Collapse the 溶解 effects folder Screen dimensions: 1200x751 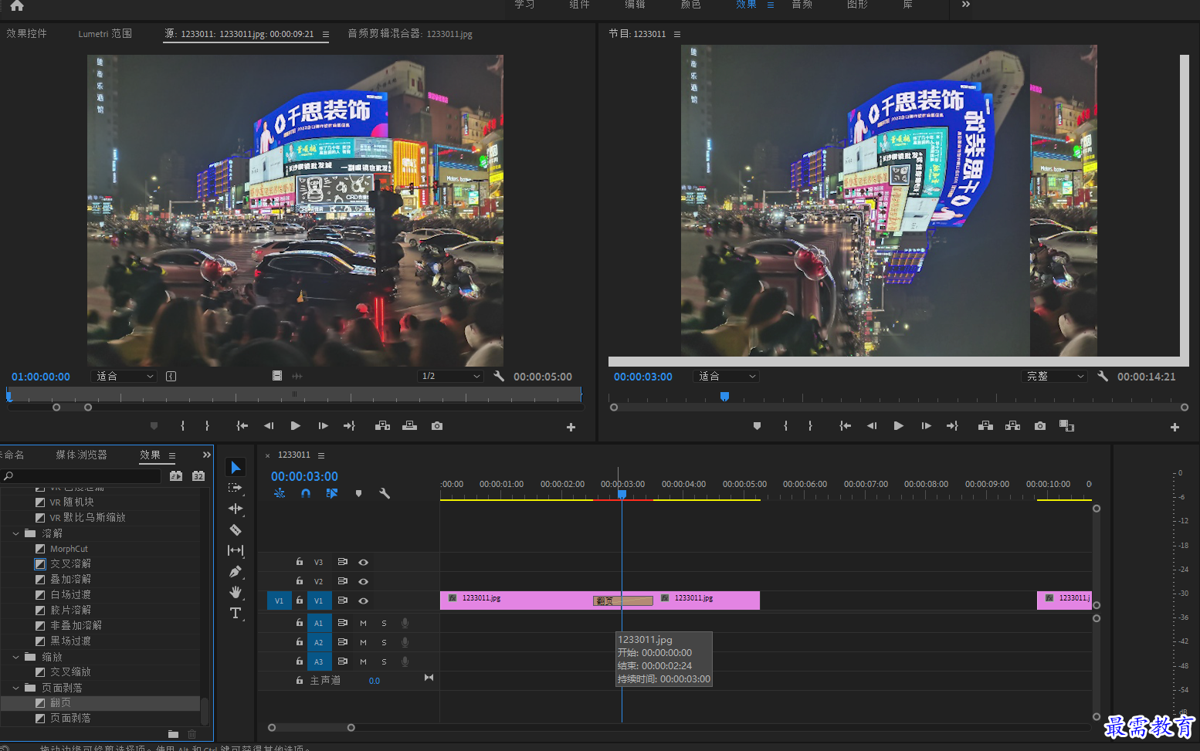tap(15, 533)
